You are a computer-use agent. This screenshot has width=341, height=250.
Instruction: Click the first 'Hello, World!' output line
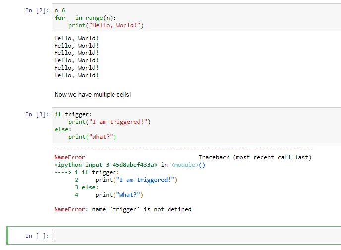pos(76,38)
